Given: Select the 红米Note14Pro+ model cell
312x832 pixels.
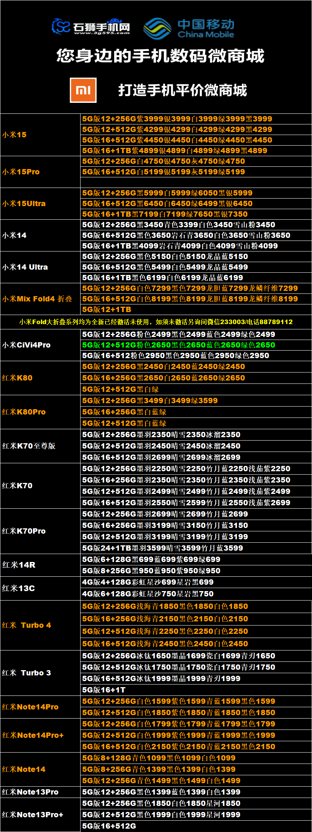Looking at the screenshot, I should click(40, 735).
